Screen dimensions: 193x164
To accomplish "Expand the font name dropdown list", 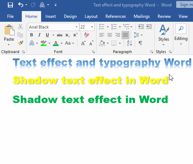I will tap(76, 27).
